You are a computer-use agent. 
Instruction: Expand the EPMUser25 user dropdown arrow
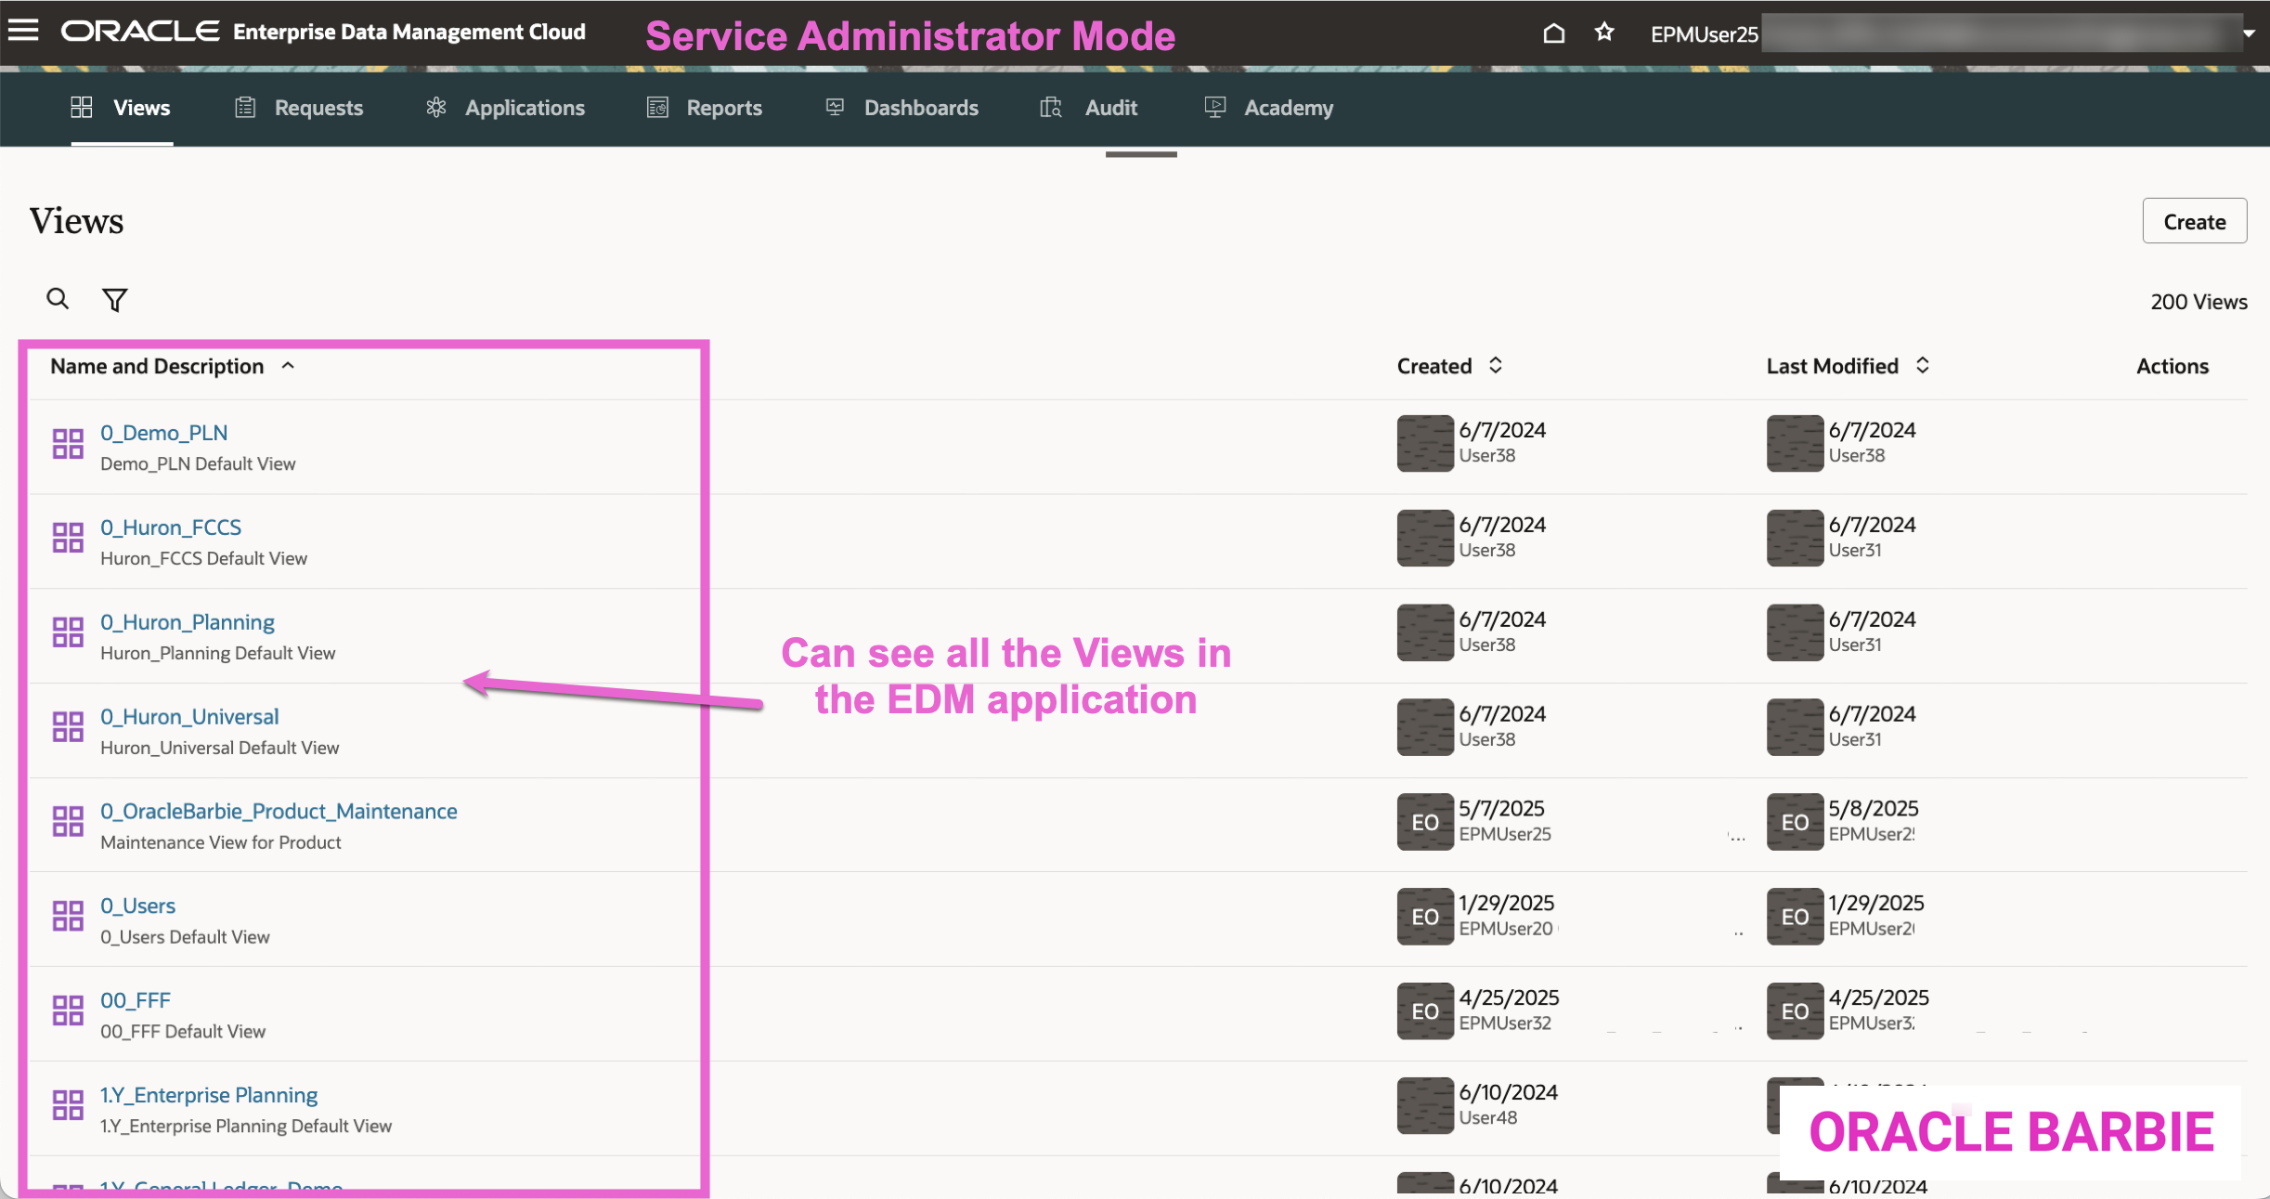click(x=2249, y=33)
